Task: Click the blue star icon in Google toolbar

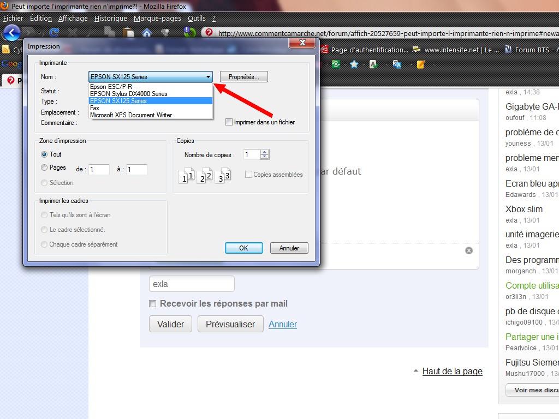Action: 354,64
